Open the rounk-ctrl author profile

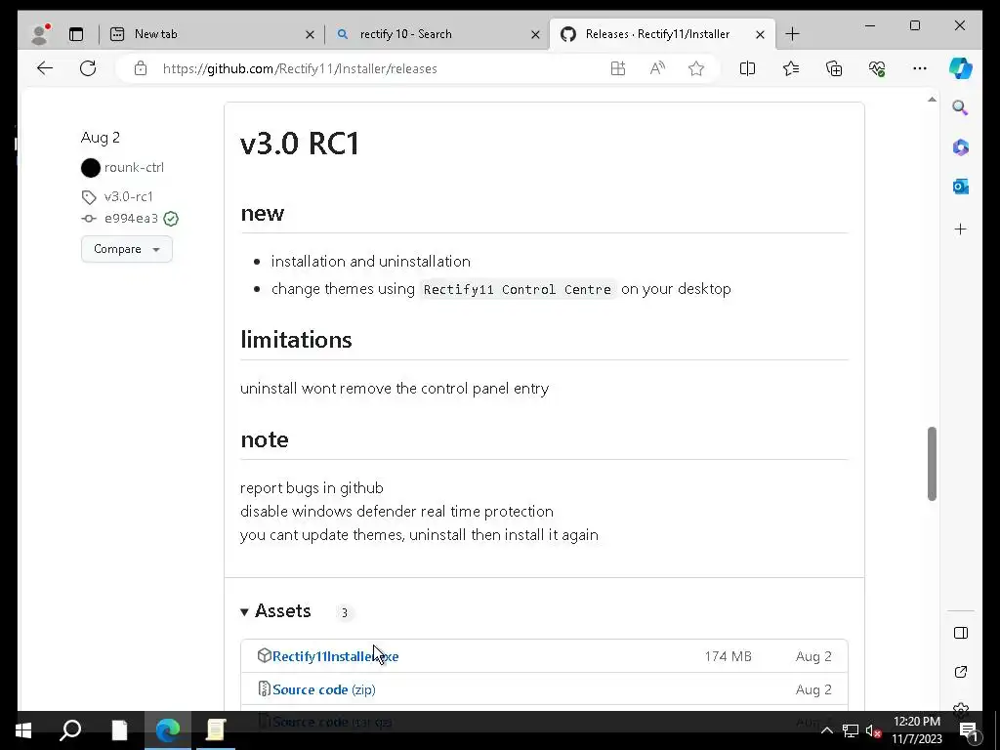134,168
